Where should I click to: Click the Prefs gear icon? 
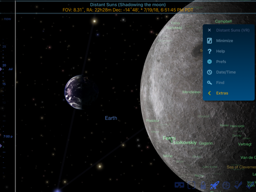pos(210,62)
